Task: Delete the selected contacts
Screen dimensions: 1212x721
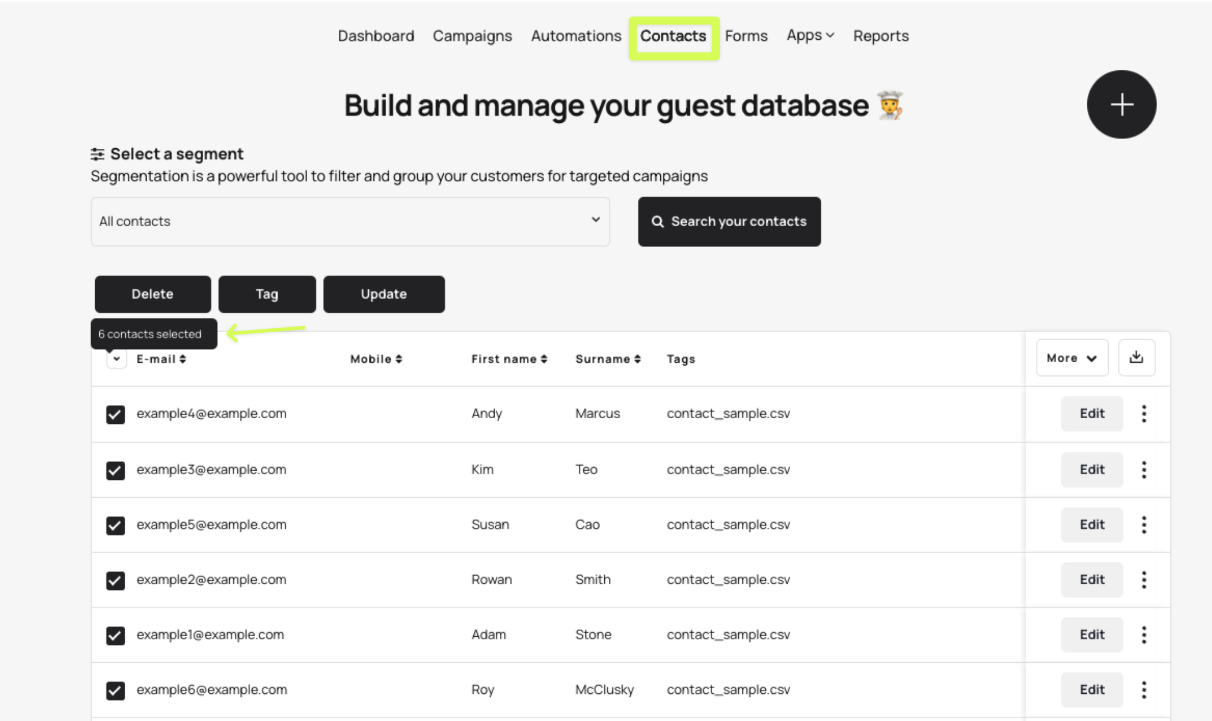Action: tap(153, 294)
